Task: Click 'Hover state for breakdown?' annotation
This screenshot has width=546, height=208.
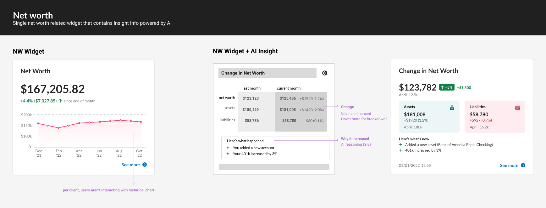Action: click(x=364, y=119)
